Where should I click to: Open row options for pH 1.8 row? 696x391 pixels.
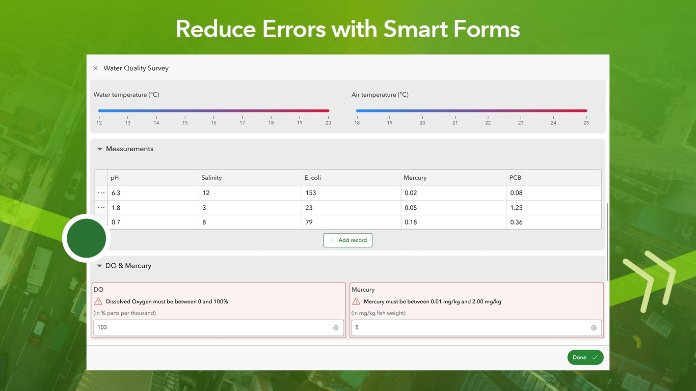tap(101, 208)
